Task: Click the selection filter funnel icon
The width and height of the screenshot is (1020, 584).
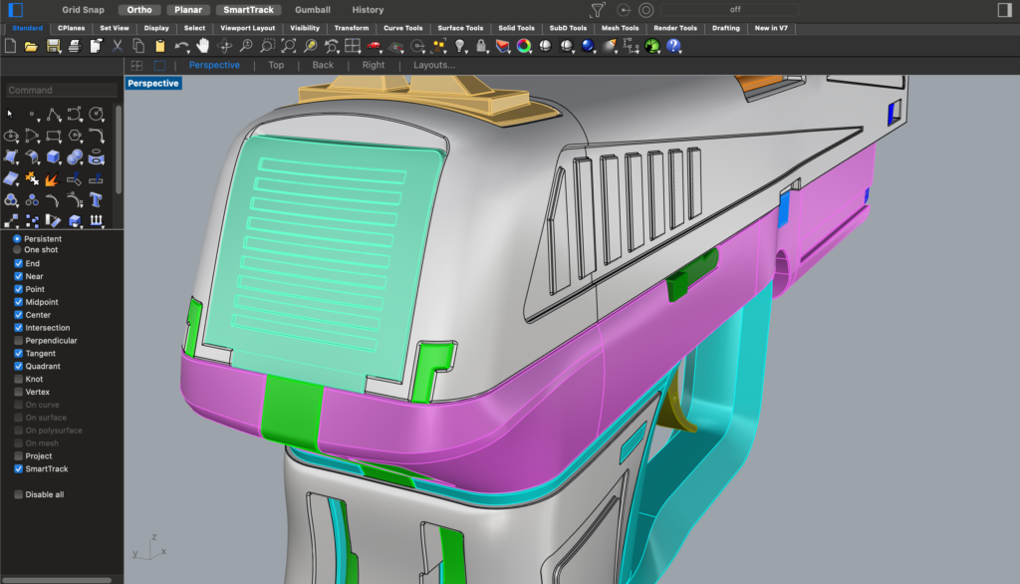Action: pyautogui.click(x=597, y=10)
